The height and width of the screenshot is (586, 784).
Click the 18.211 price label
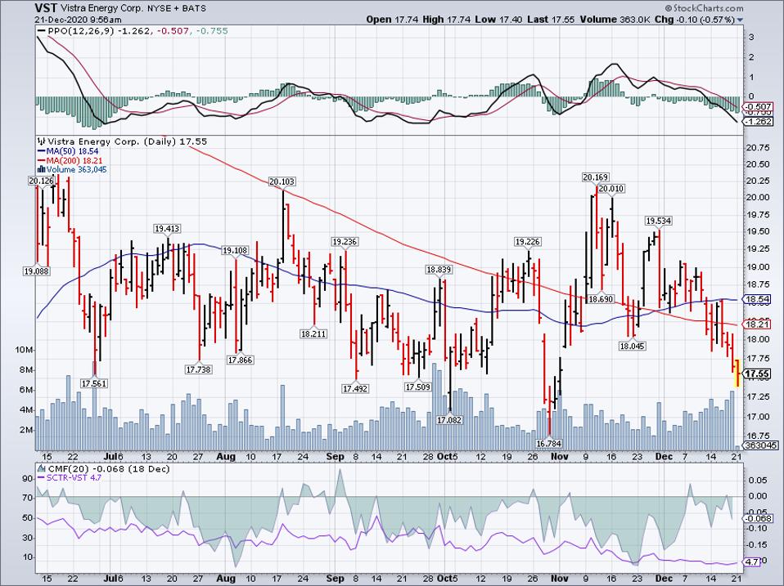click(314, 333)
